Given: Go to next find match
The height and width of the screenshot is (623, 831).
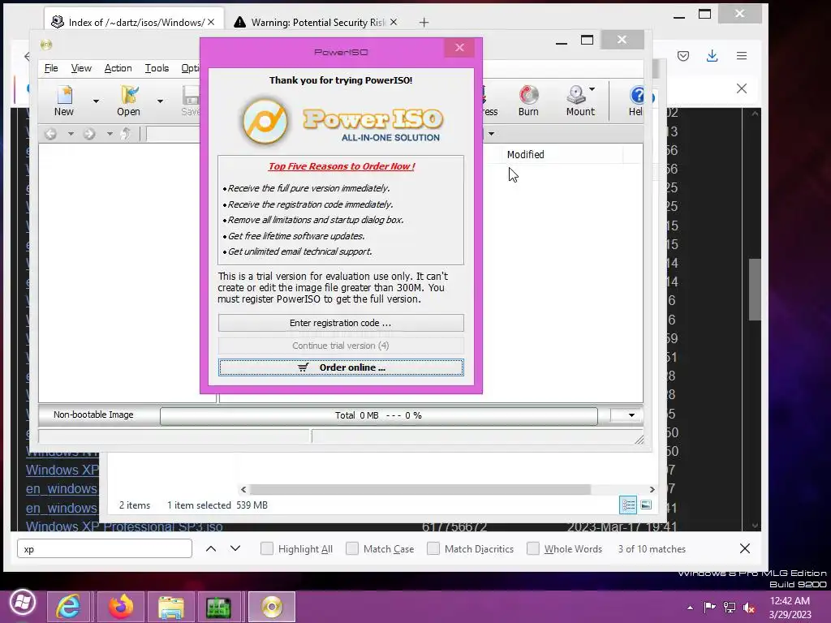Looking at the screenshot, I should tap(235, 549).
